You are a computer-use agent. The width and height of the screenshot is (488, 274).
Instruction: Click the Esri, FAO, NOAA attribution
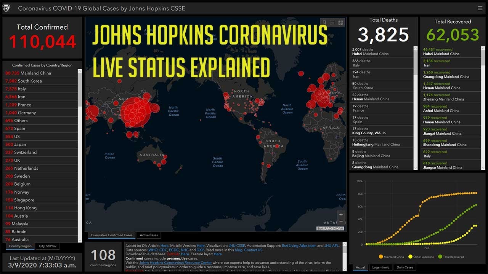(x=330, y=229)
